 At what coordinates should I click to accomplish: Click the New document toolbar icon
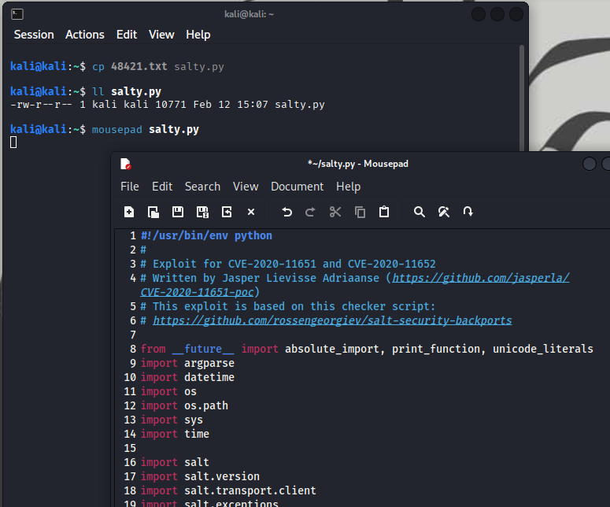129,212
